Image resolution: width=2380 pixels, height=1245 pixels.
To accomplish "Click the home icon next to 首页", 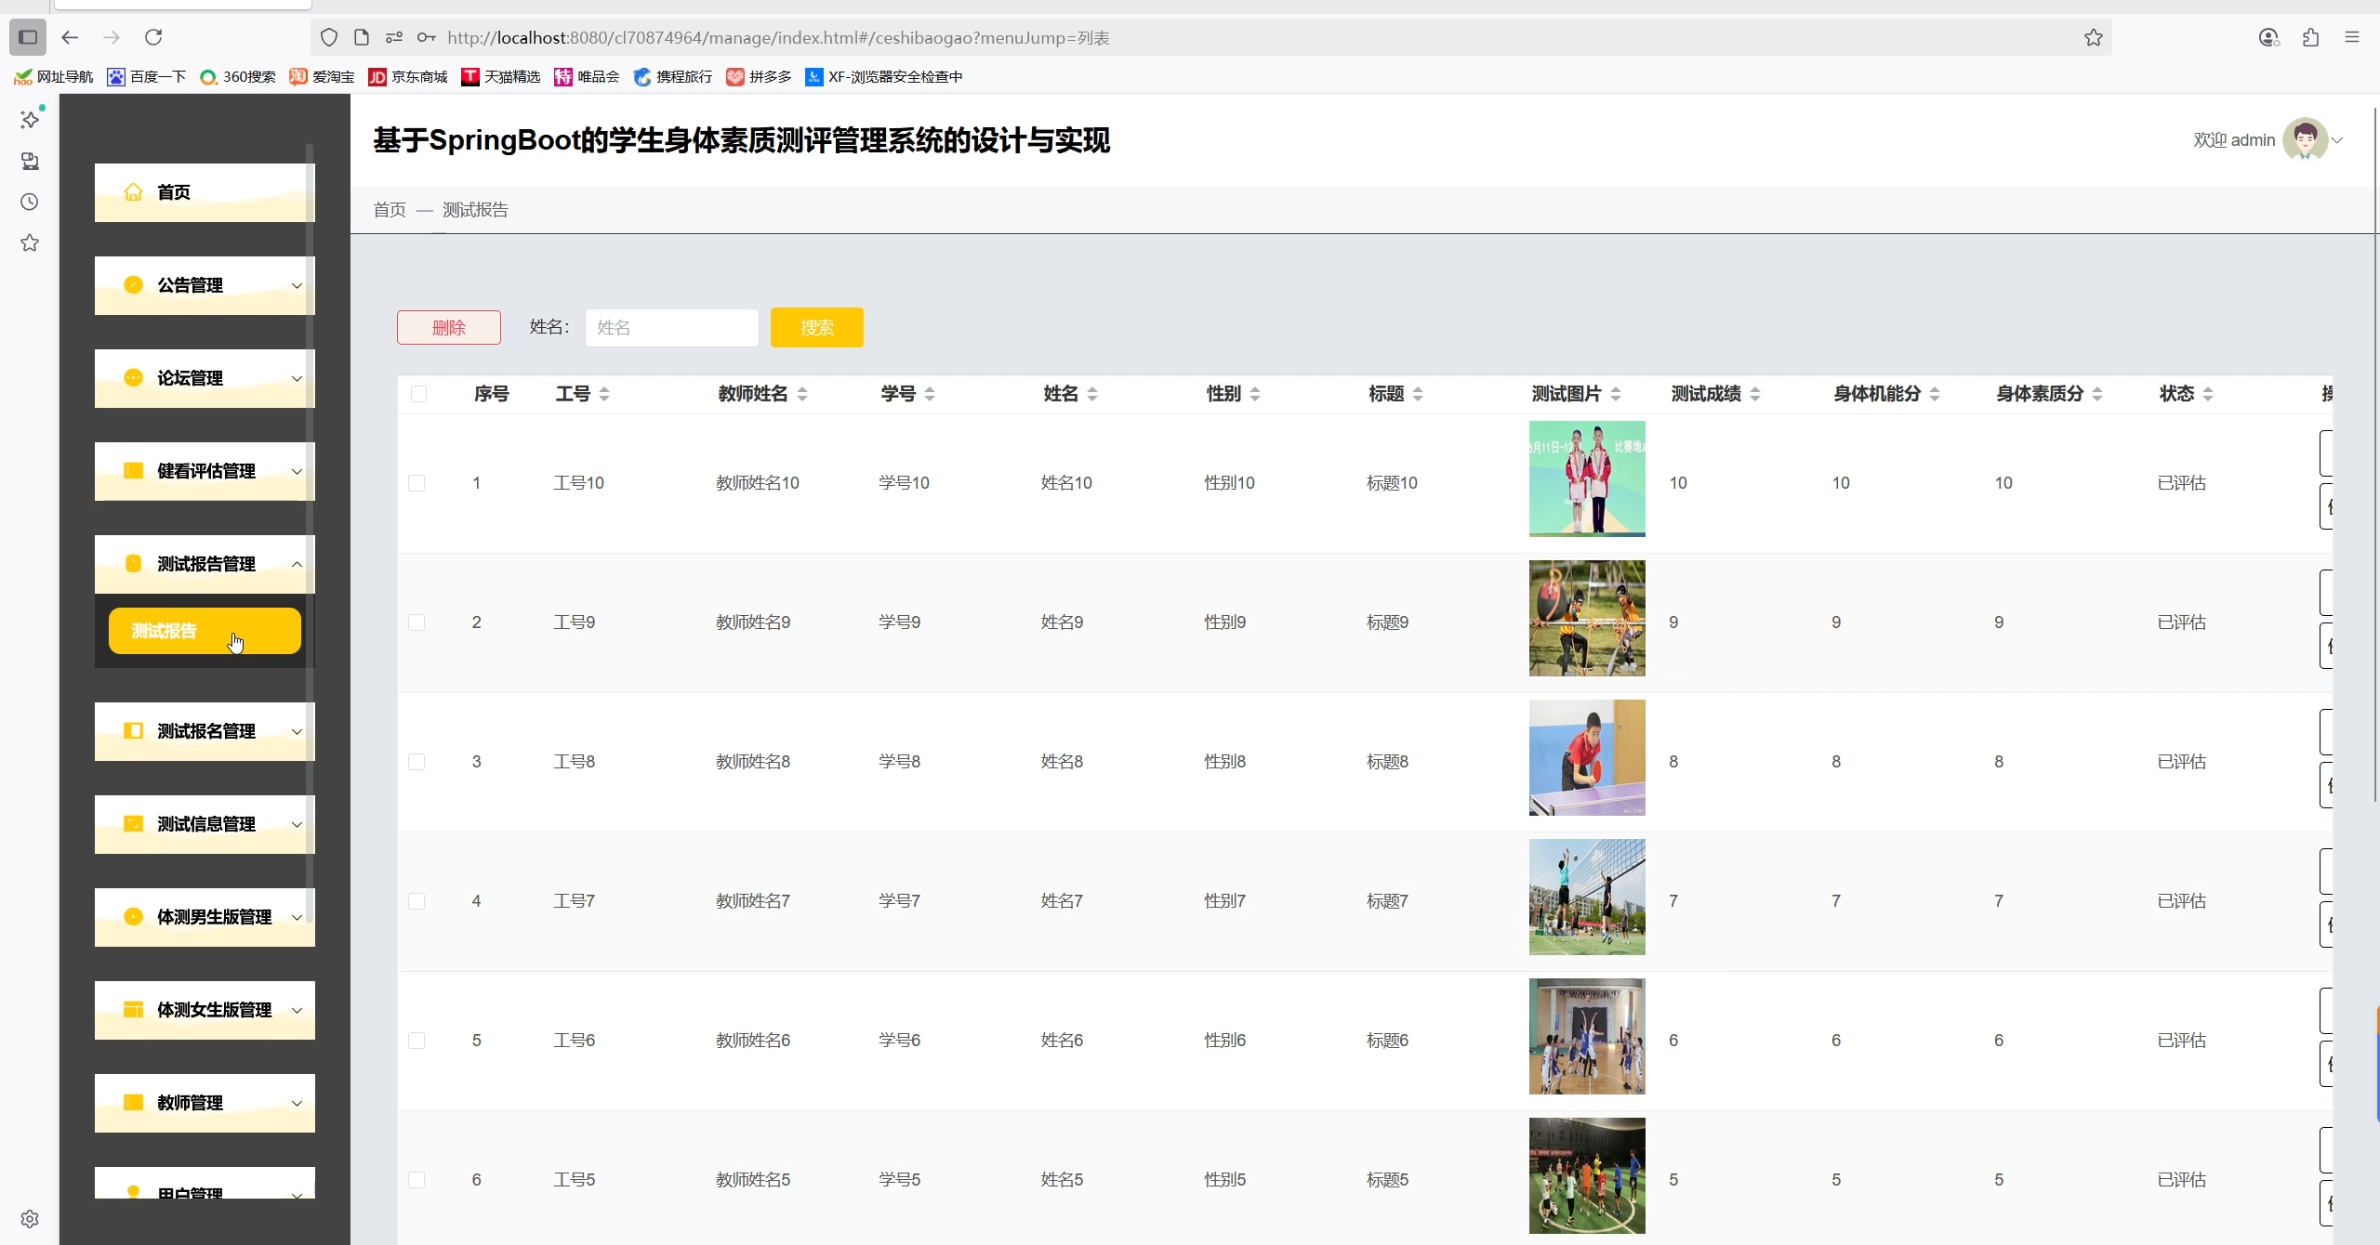I will (134, 191).
